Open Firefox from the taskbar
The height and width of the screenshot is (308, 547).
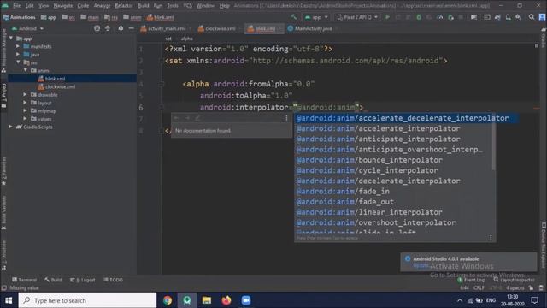pyautogui.click(x=226, y=300)
